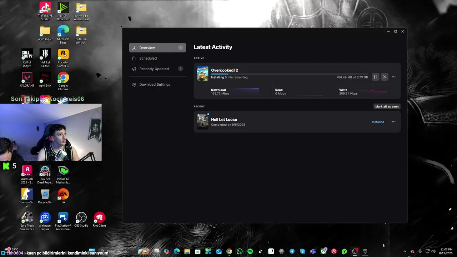Select the April 24th desktop icon
The height and width of the screenshot is (257, 457).
pyautogui.click(x=45, y=80)
